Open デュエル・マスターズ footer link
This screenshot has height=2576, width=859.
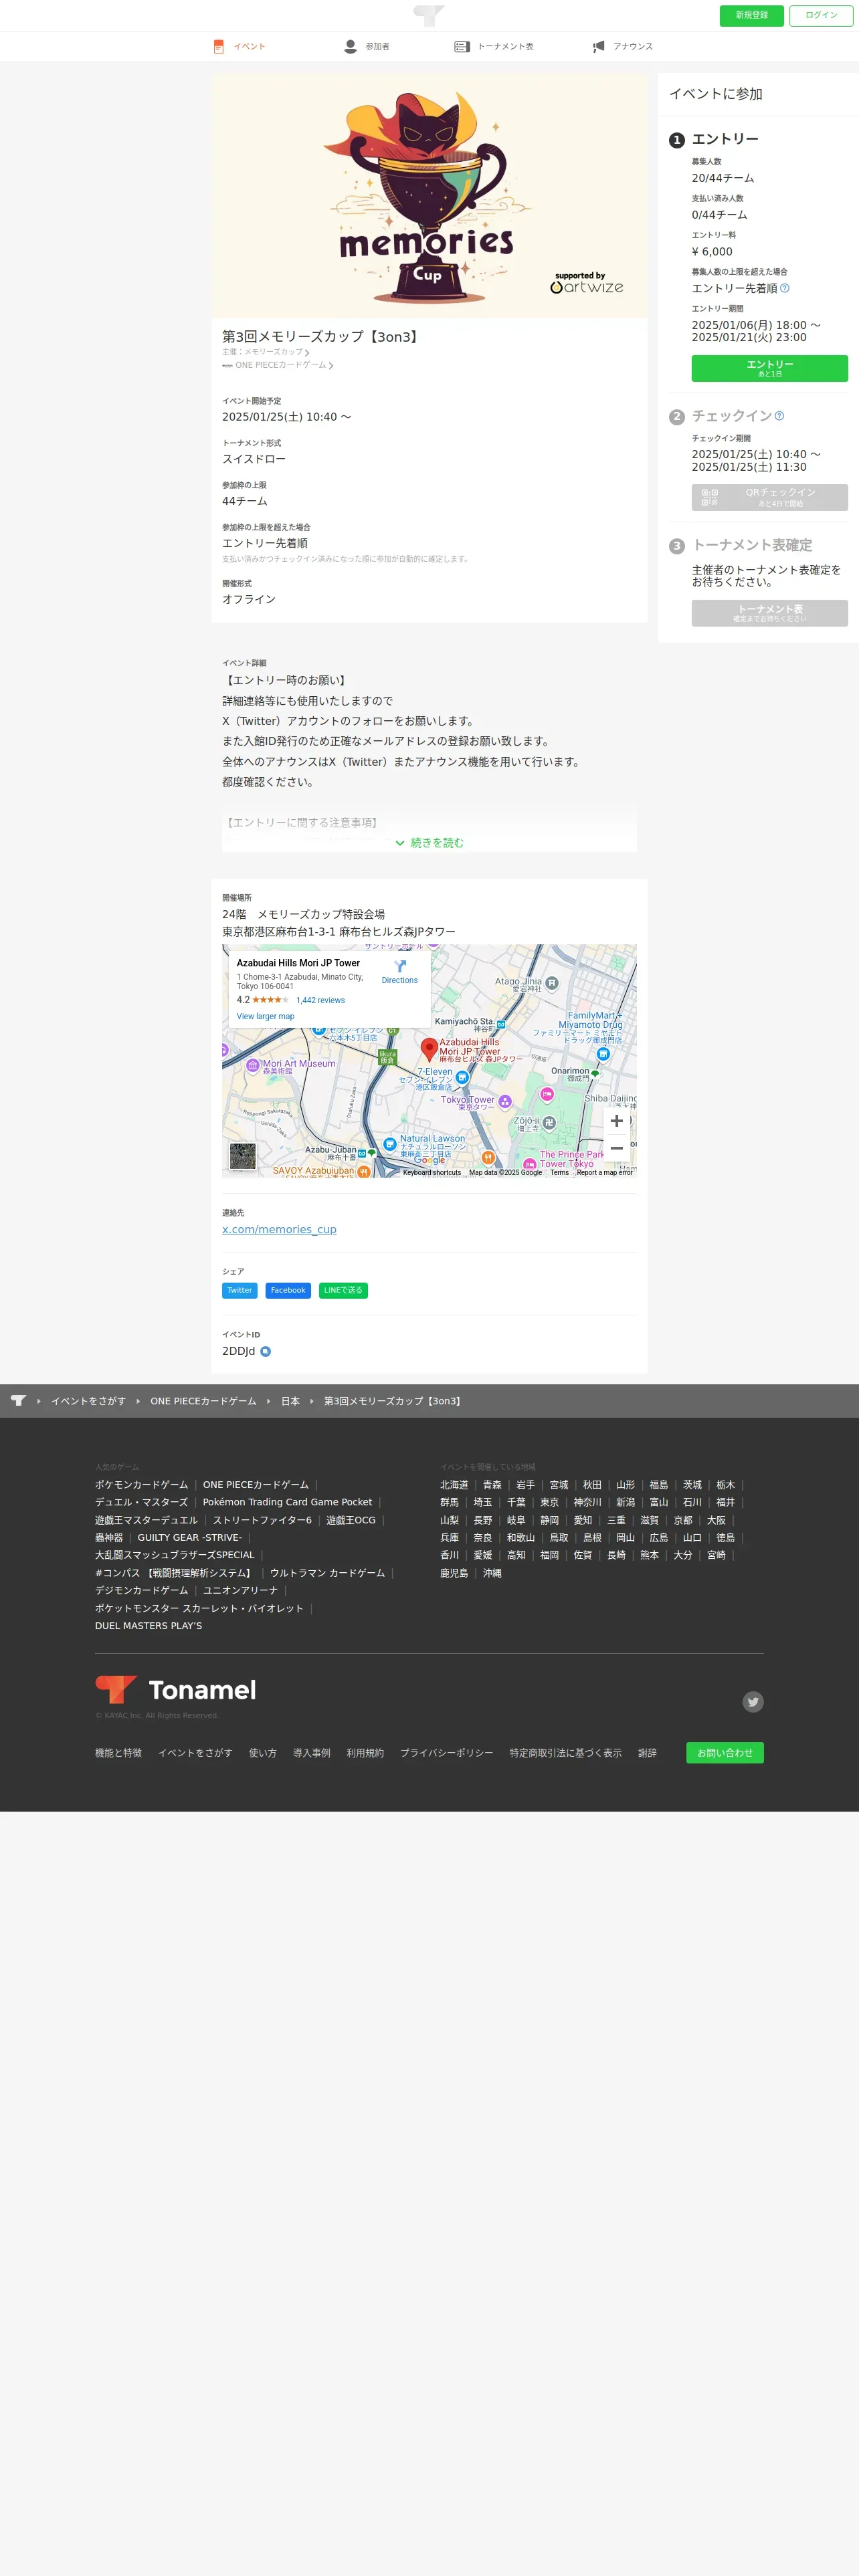click(x=141, y=1502)
